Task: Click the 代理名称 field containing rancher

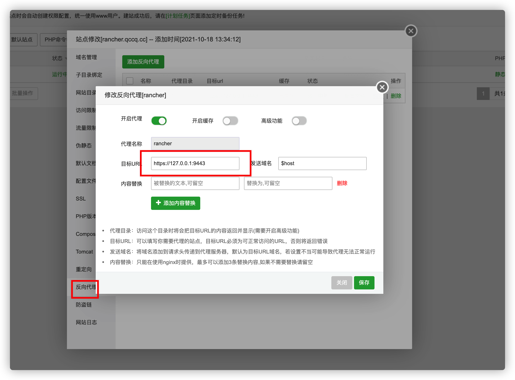Action: (x=195, y=144)
